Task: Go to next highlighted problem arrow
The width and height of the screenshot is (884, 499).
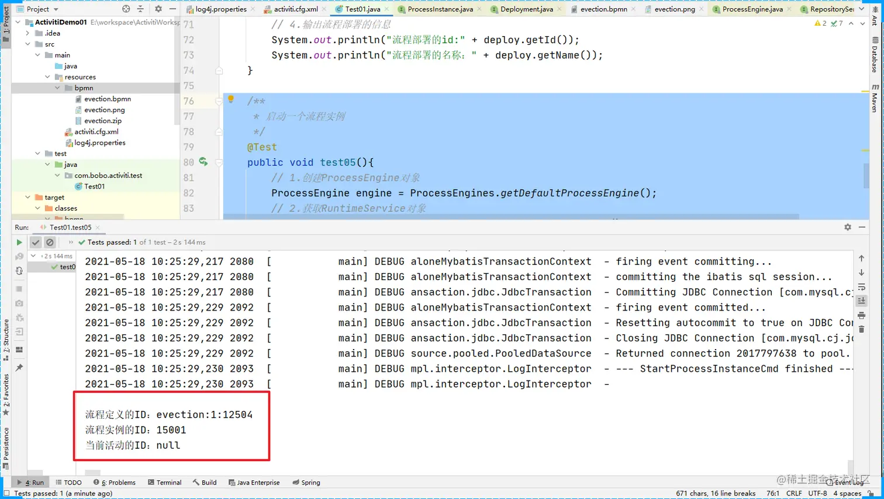Action: point(862,23)
